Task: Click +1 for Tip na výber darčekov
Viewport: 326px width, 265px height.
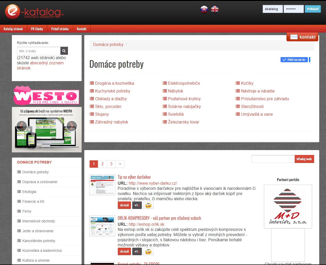Action: tap(137, 205)
